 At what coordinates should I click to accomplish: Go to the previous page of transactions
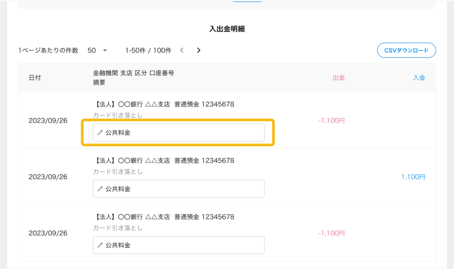pyautogui.click(x=182, y=50)
